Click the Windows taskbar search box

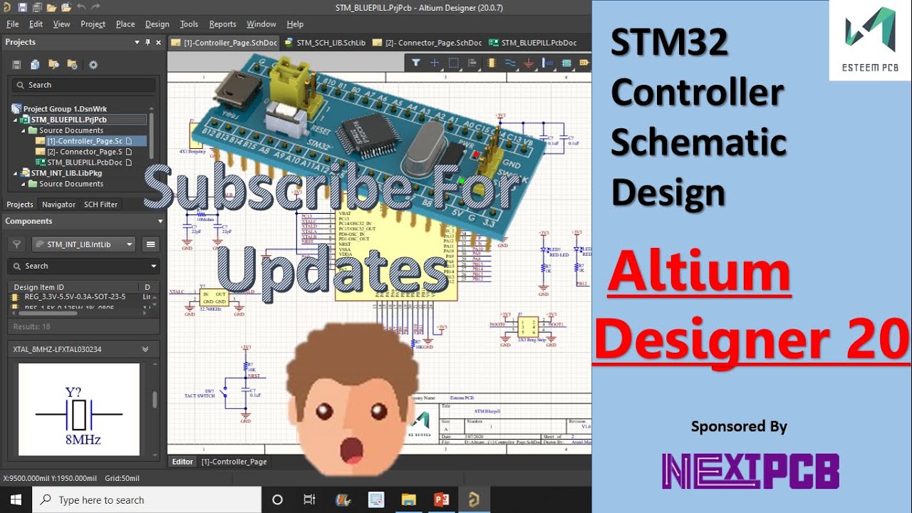click(147, 499)
